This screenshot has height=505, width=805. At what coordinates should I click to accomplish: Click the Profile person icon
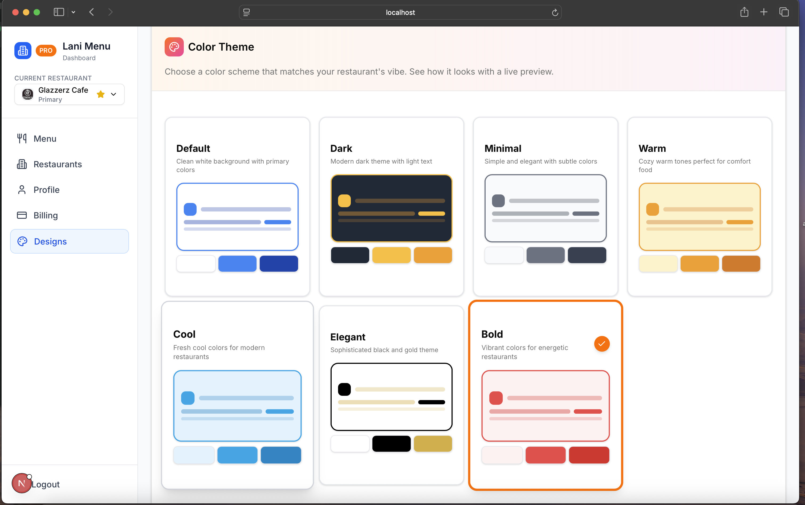pos(21,189)
